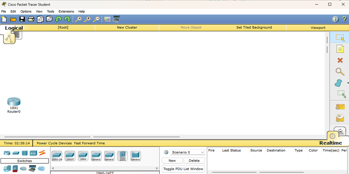Select the Connections lightning bolt category
349x174 pixels.
pos(42,153)
